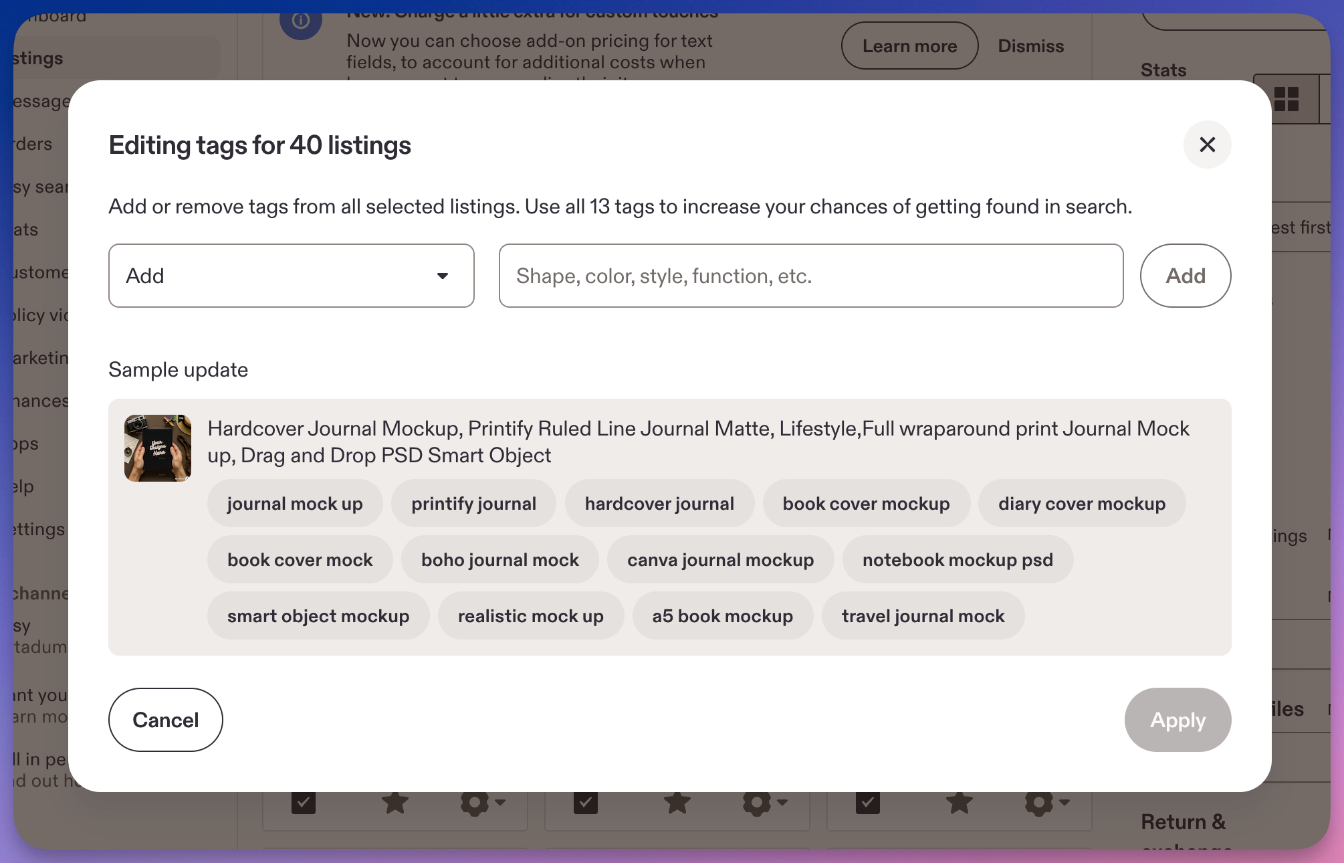Select the 'a5 book mockup' tag
1344x863 pixels.
[x=722, y=615]
